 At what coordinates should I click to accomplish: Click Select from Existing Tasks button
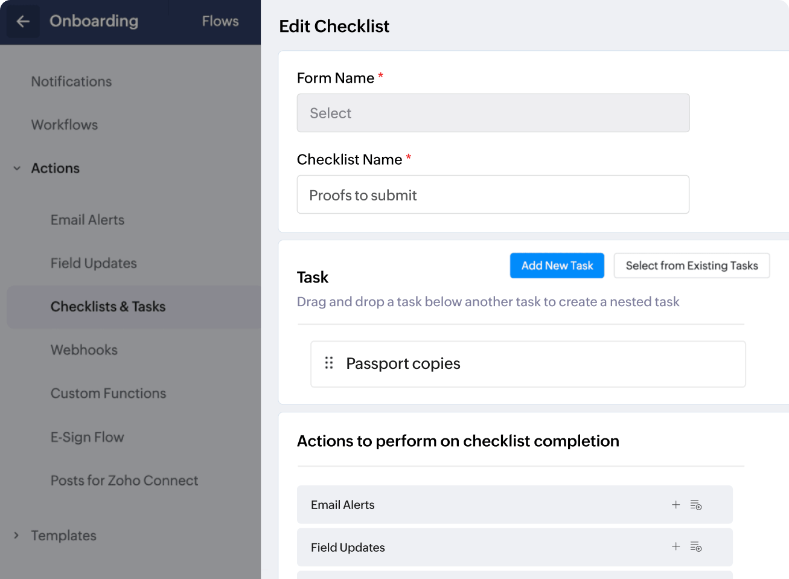(691, 266)
